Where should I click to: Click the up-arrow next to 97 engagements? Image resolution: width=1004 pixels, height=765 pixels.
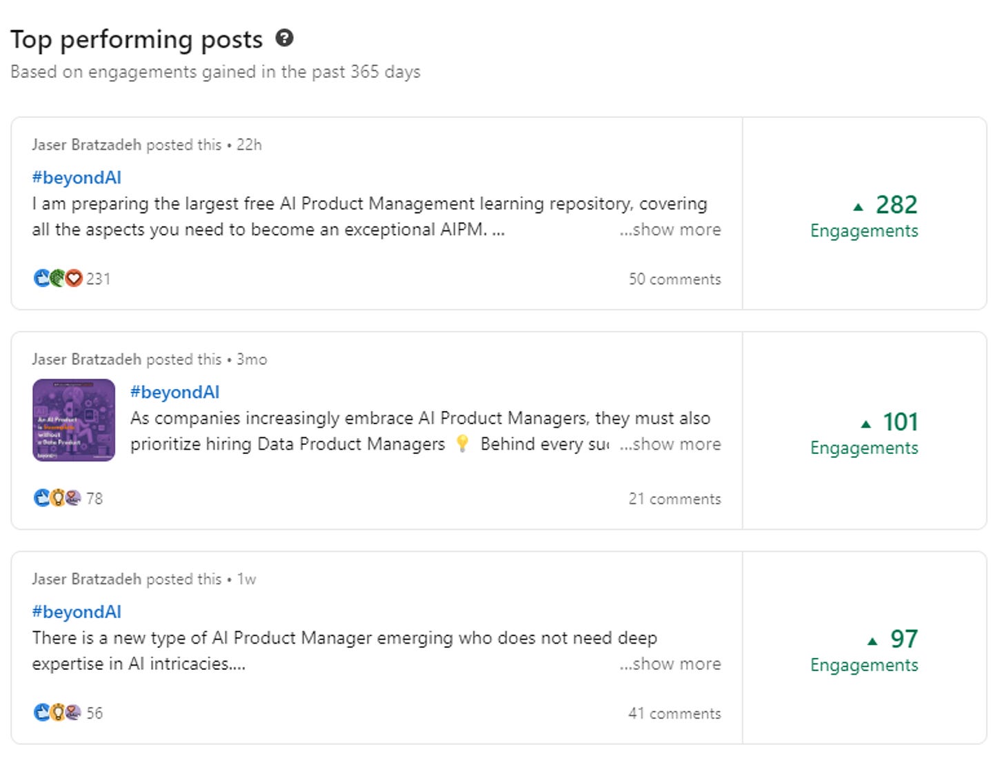coord(872,641)
